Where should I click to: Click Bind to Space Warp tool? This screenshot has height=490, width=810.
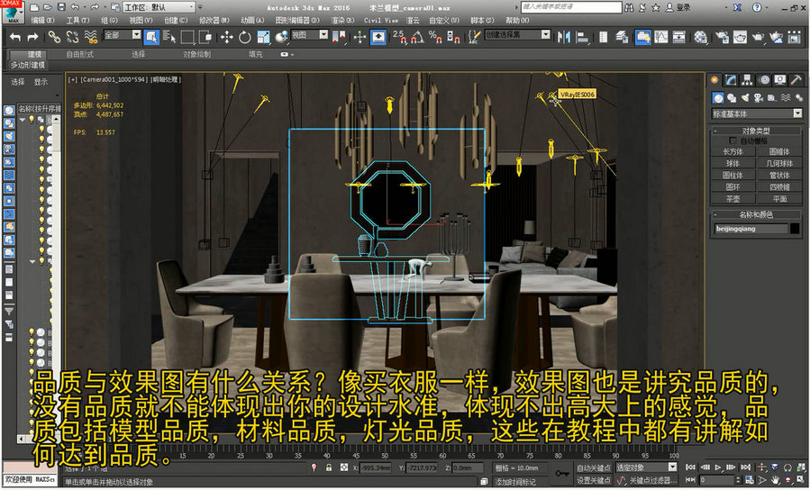(x=90, y=36)
